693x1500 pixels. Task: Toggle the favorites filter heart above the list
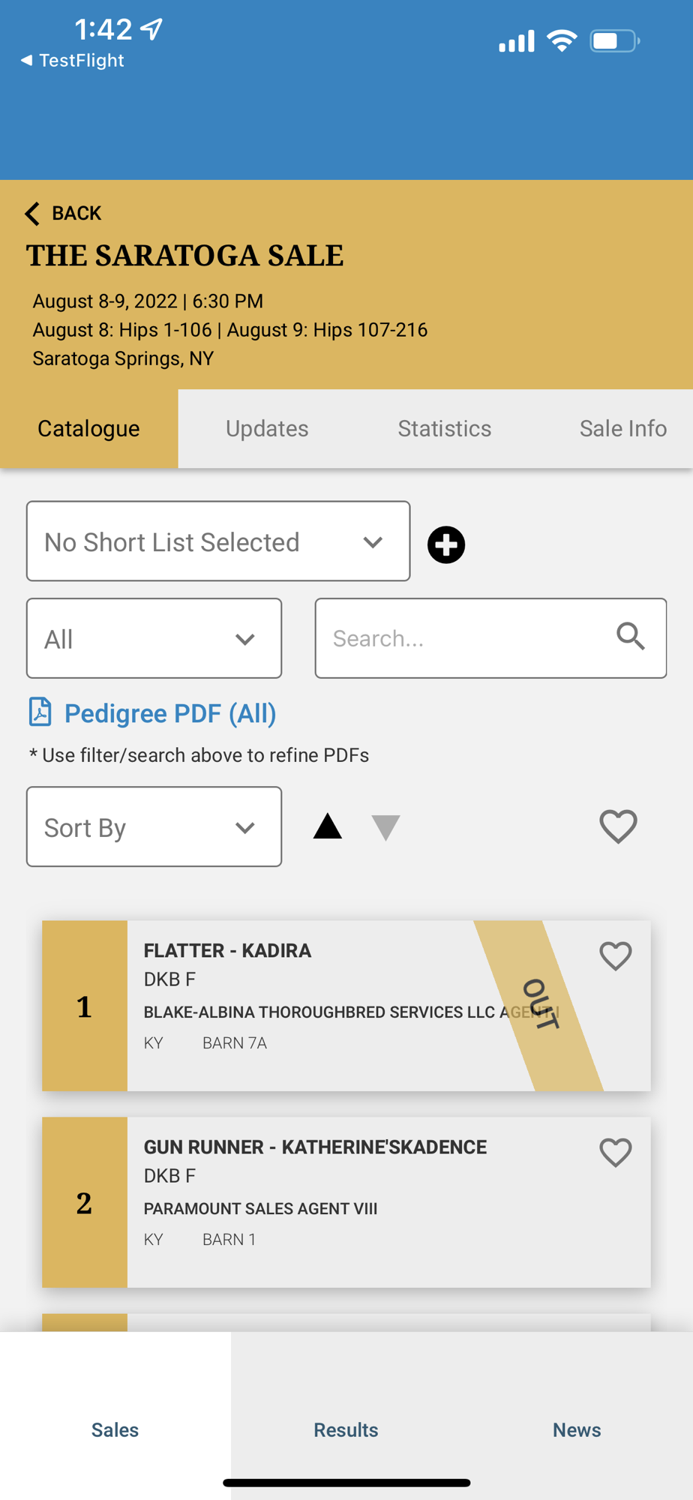click(618, 826)
